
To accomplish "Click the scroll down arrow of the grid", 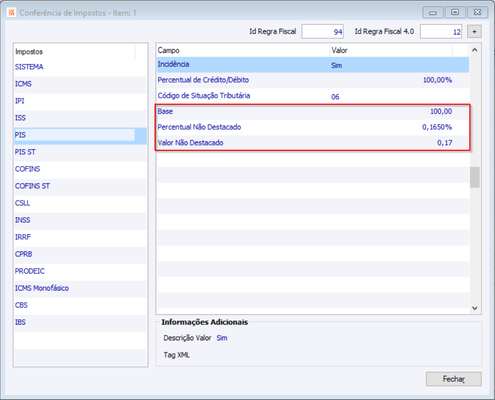I will (x=475, y=308).
